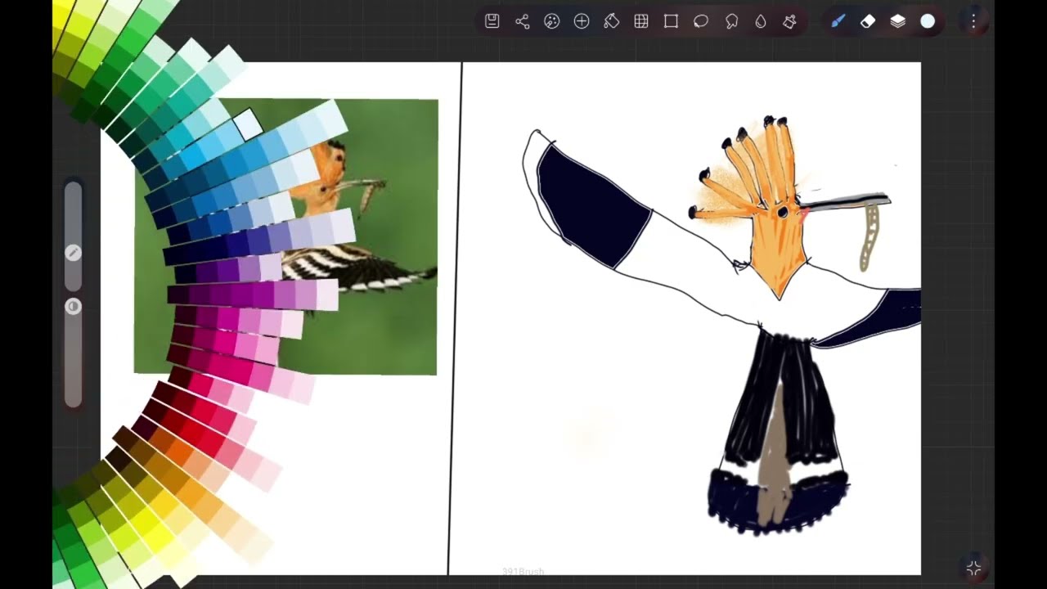Viewport: 1047px width, 589px height.
Task: Open the grid and perspective guides tool
Action: tap(641, 21)
